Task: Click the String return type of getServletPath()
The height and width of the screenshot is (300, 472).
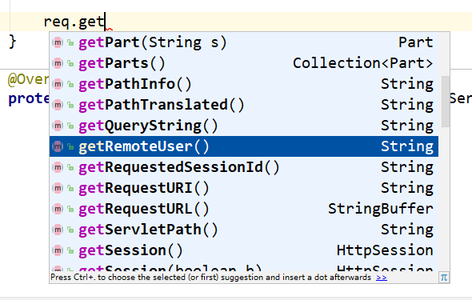Action: coord(407,230)
